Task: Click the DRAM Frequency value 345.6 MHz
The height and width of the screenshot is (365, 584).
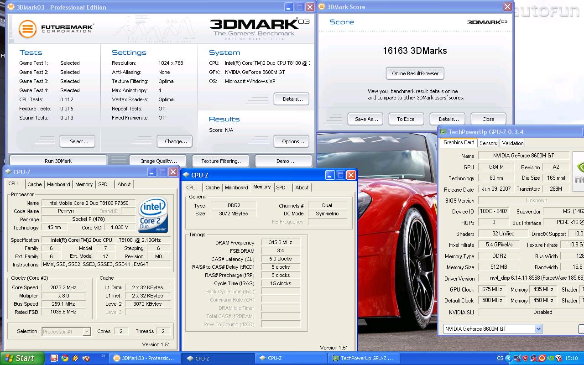Action: [281, 243]
